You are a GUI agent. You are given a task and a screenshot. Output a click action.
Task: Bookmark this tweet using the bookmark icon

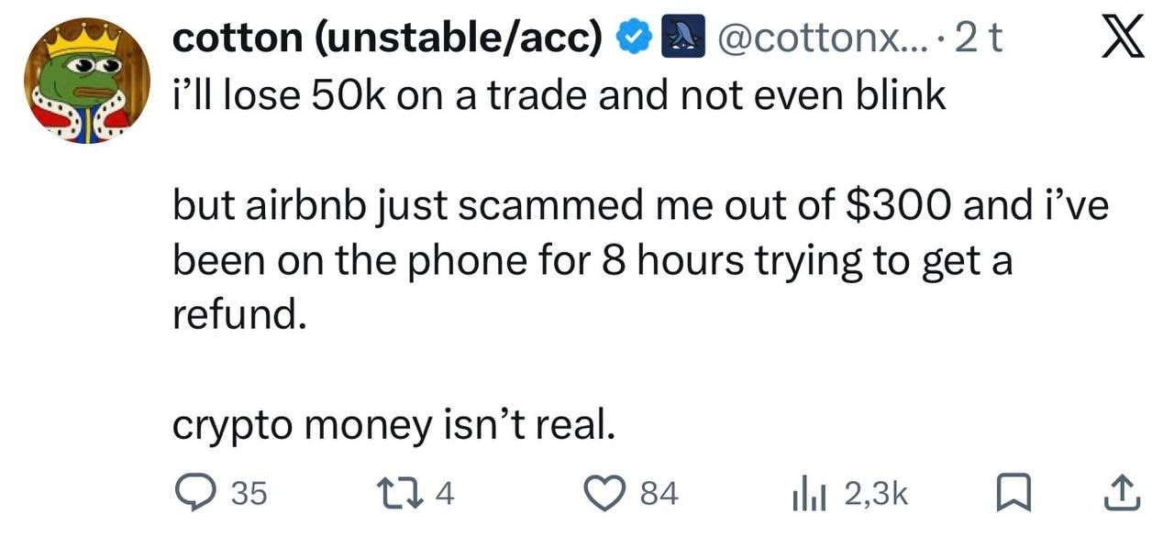1011,495
